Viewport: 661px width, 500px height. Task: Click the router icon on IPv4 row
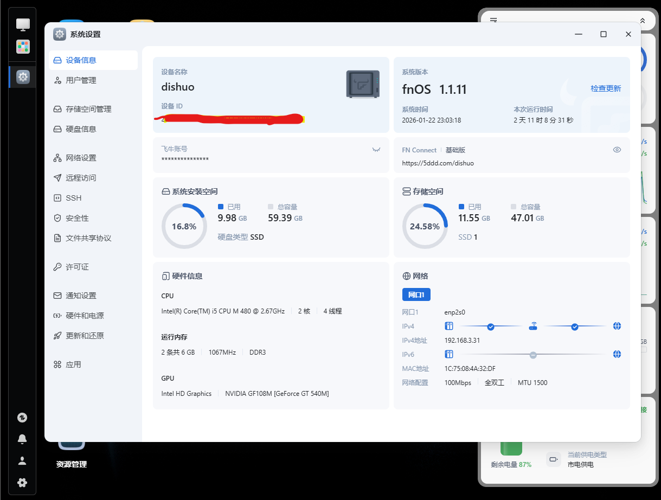pyautogui.click(x=533, y=326)
